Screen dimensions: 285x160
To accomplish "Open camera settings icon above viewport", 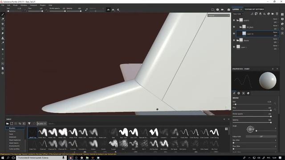I will click(x=223, y=10).
